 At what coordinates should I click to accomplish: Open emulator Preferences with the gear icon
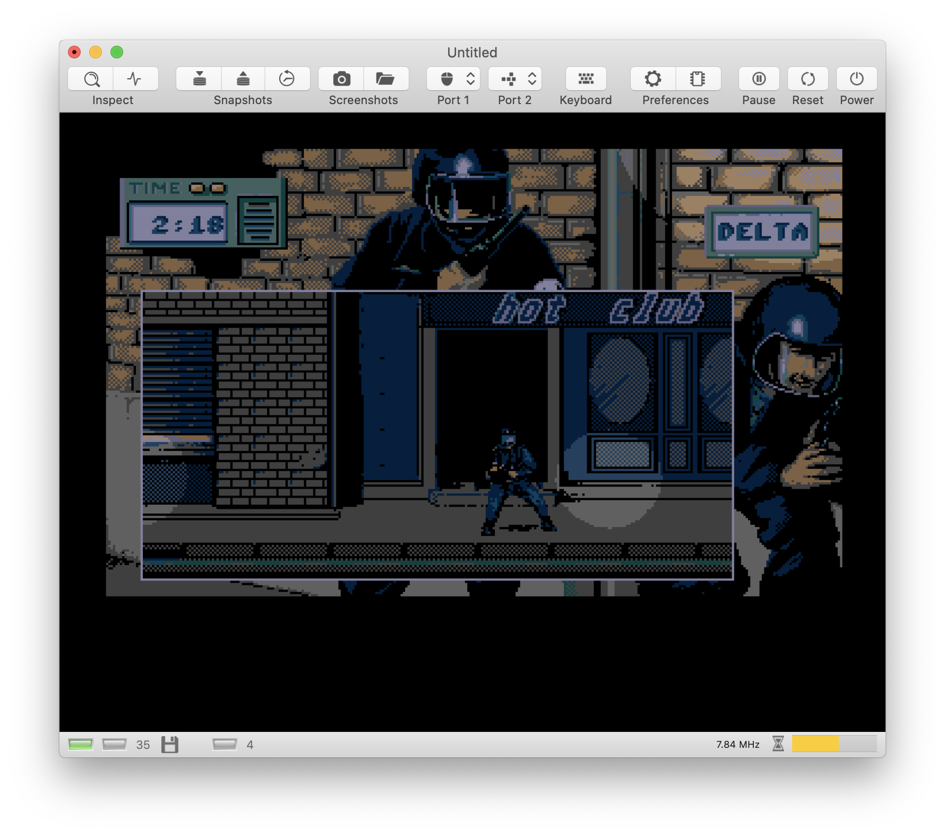(x=653, y=79)
